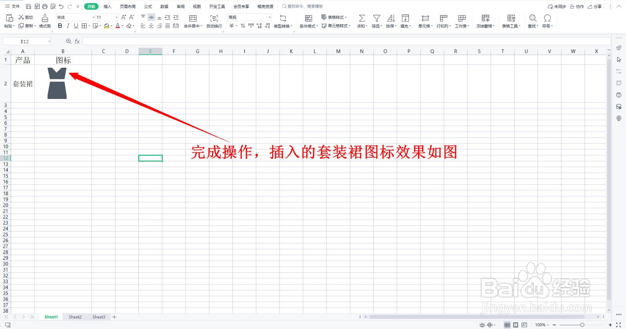
Task: Click the Print icon
Action: 45,7
